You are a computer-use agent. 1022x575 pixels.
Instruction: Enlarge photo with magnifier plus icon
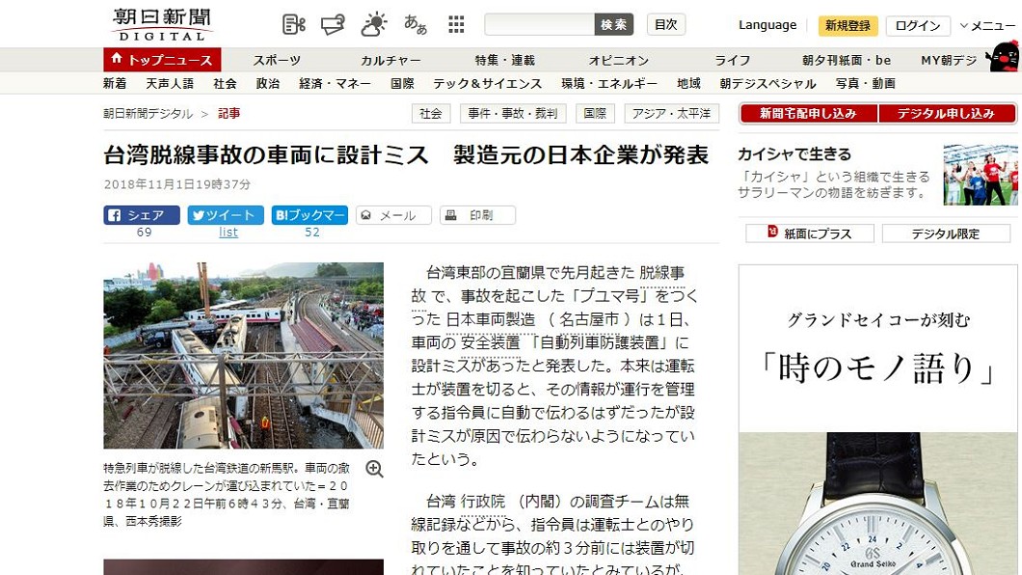tap(374, 469)
